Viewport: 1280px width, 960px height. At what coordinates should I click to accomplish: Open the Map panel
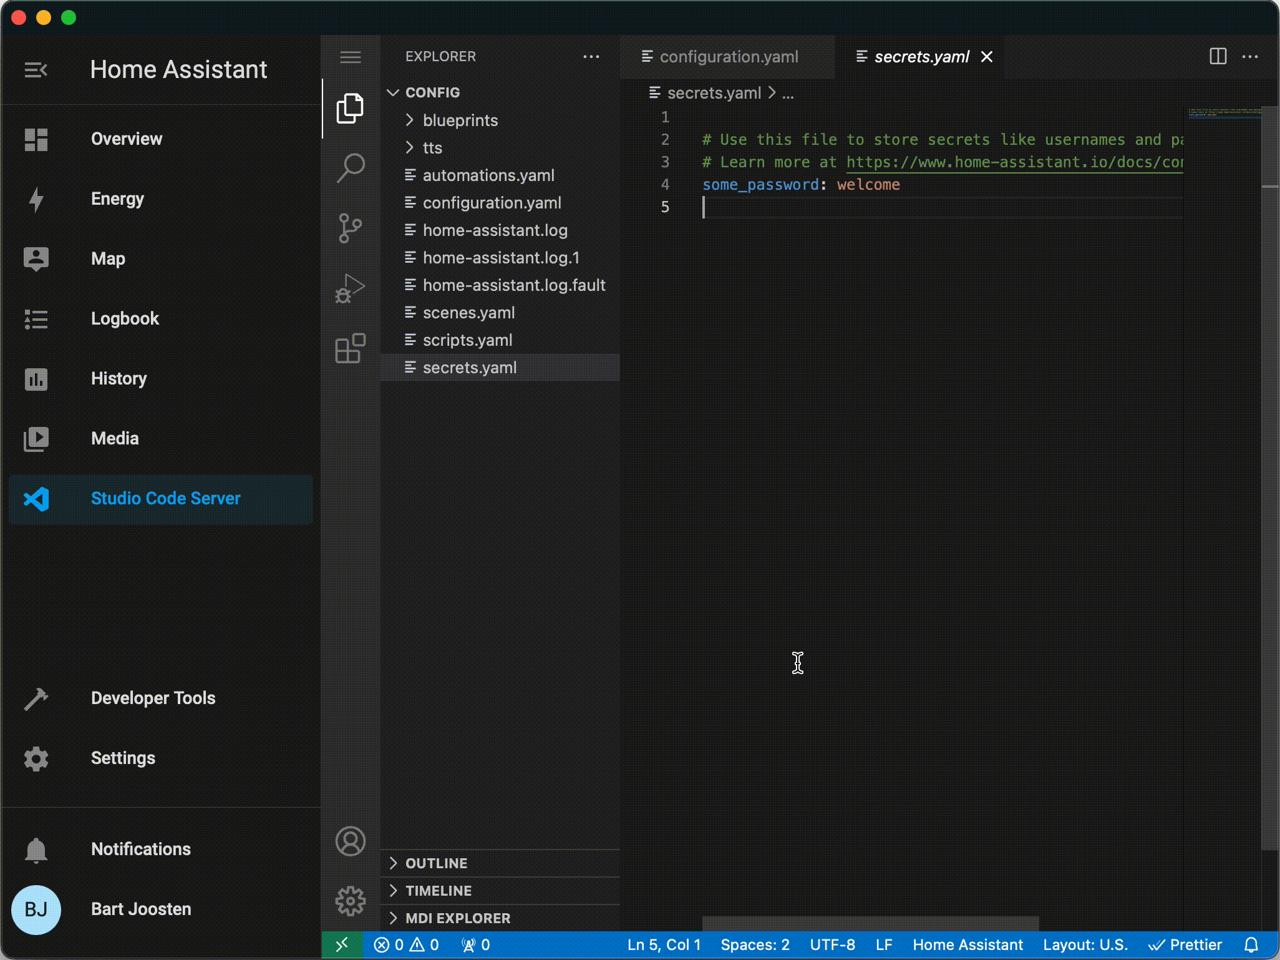coord(161,259)
